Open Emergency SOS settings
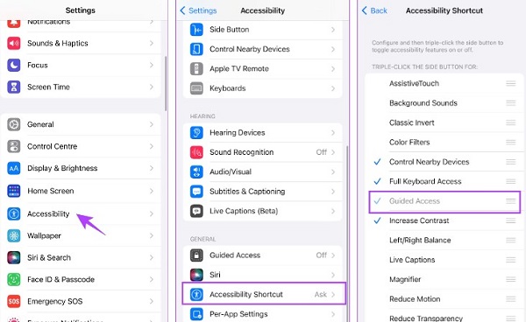This screenshot has width=526, height=322. click(x=81, y=301)
